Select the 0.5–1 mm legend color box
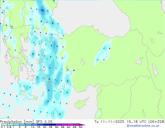This screenshot has height=128, width=165. (x=10, y=125)
